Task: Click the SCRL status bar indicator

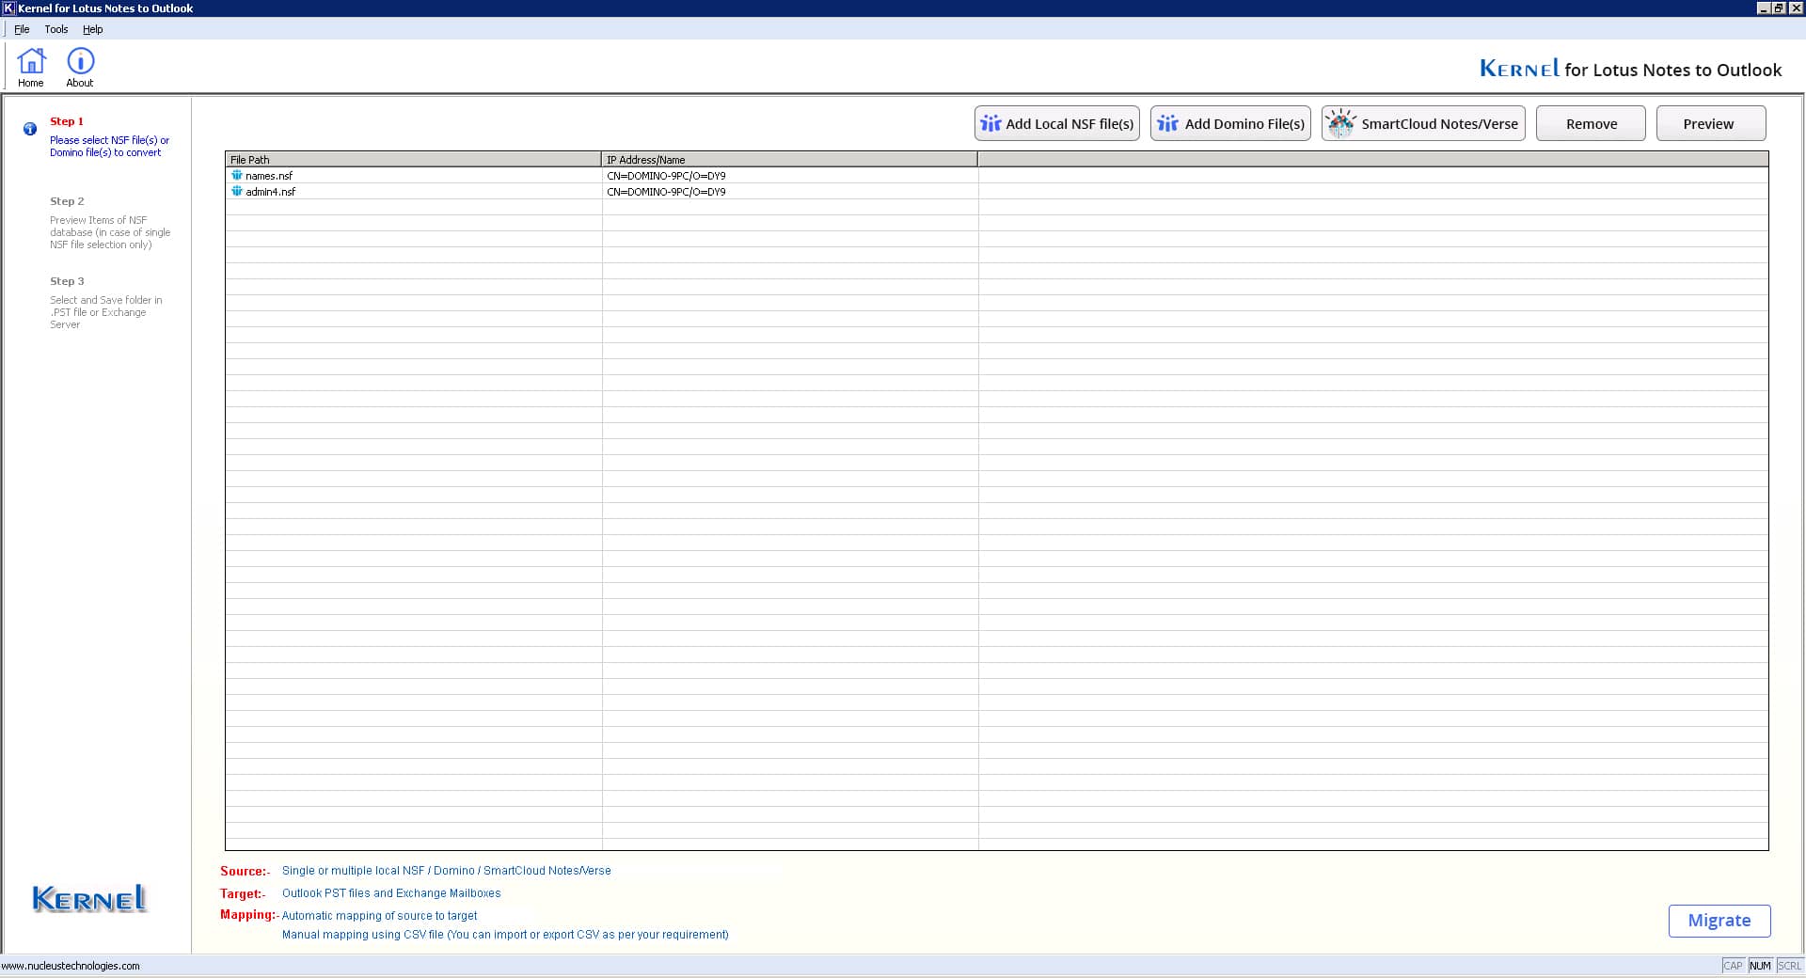Action: pos(1789,966)
